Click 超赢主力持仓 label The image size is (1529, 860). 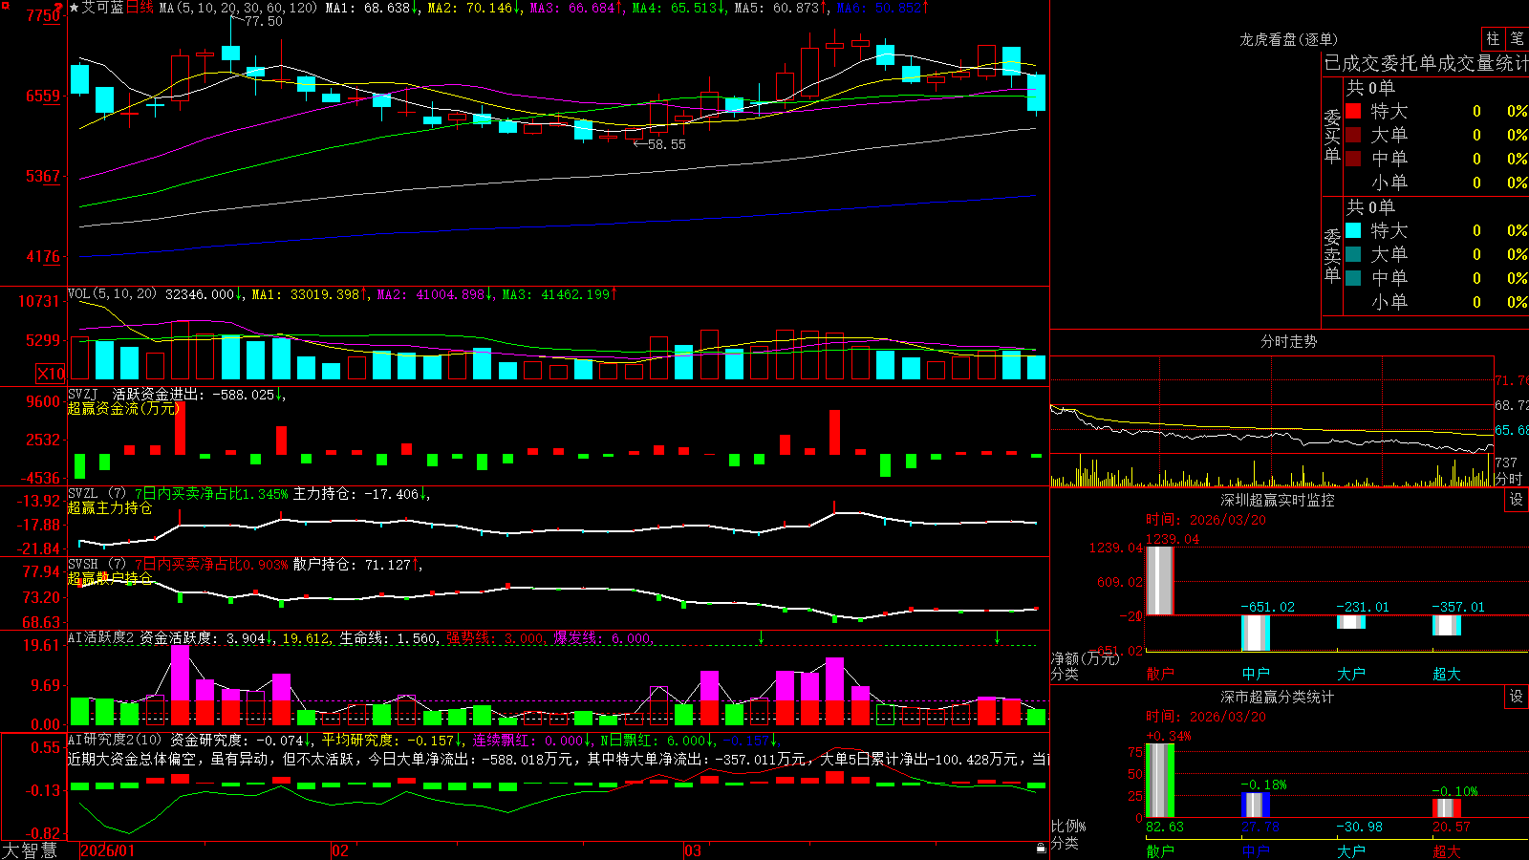(110, 507)
